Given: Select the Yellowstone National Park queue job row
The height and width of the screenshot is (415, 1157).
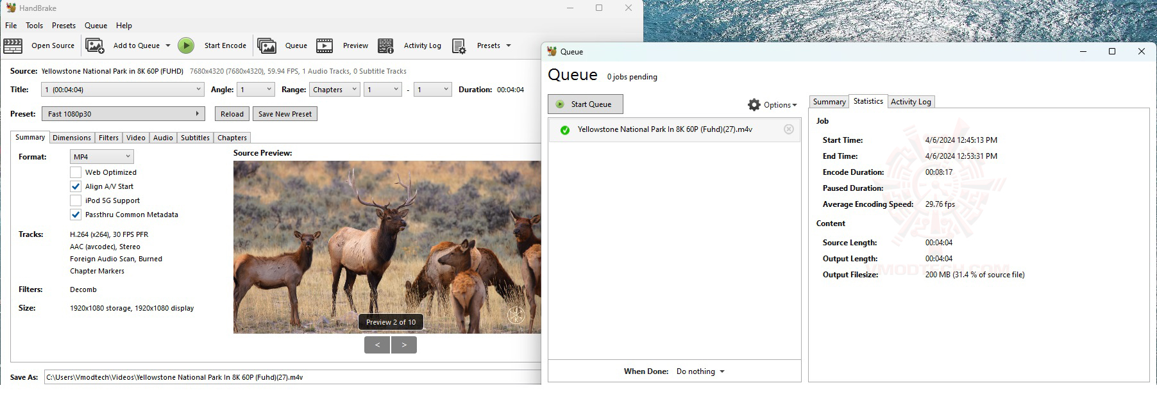Looking at the screenshot, I should 674,129.
